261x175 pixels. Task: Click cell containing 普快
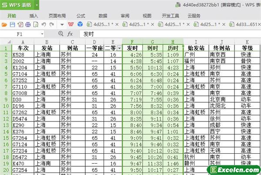247,61
